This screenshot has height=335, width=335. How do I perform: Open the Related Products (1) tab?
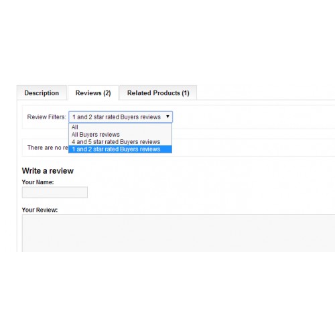(158, 92)
